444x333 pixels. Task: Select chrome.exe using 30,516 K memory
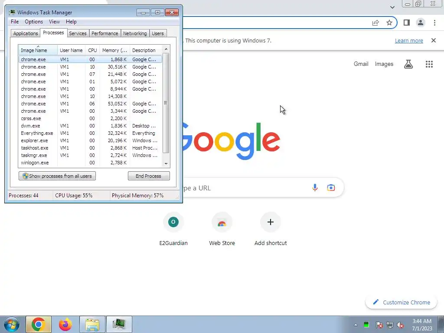(x=90, y=67)
